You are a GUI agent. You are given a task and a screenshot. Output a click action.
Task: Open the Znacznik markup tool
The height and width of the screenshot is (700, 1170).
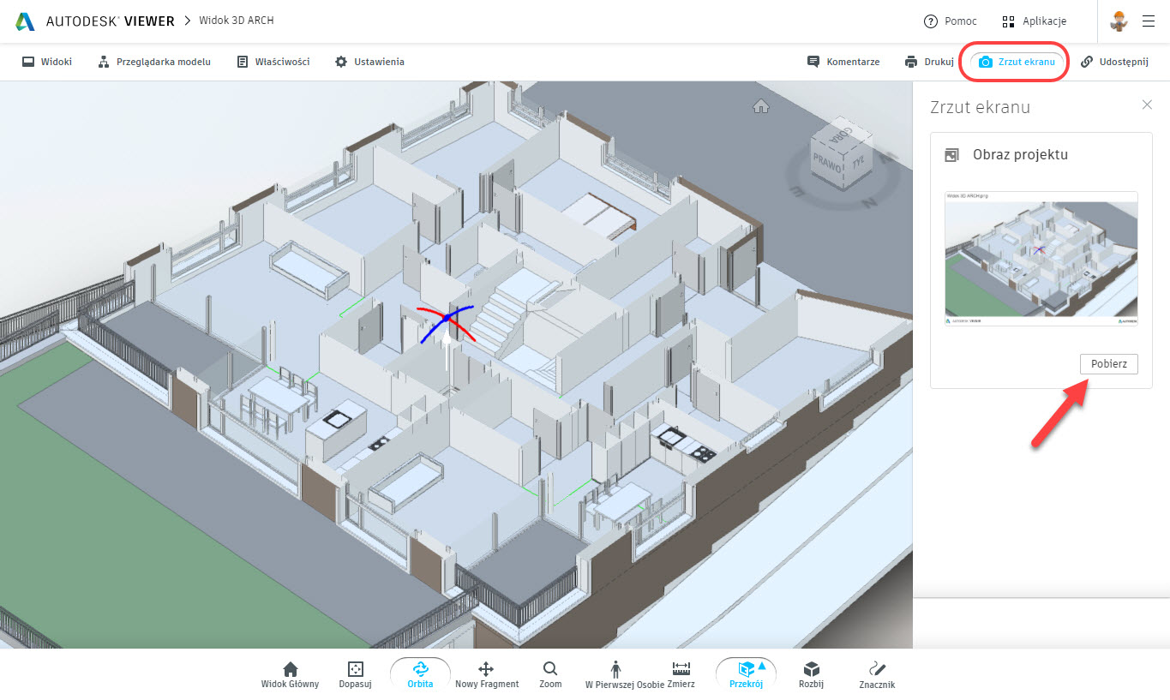(x=877, y=674)
